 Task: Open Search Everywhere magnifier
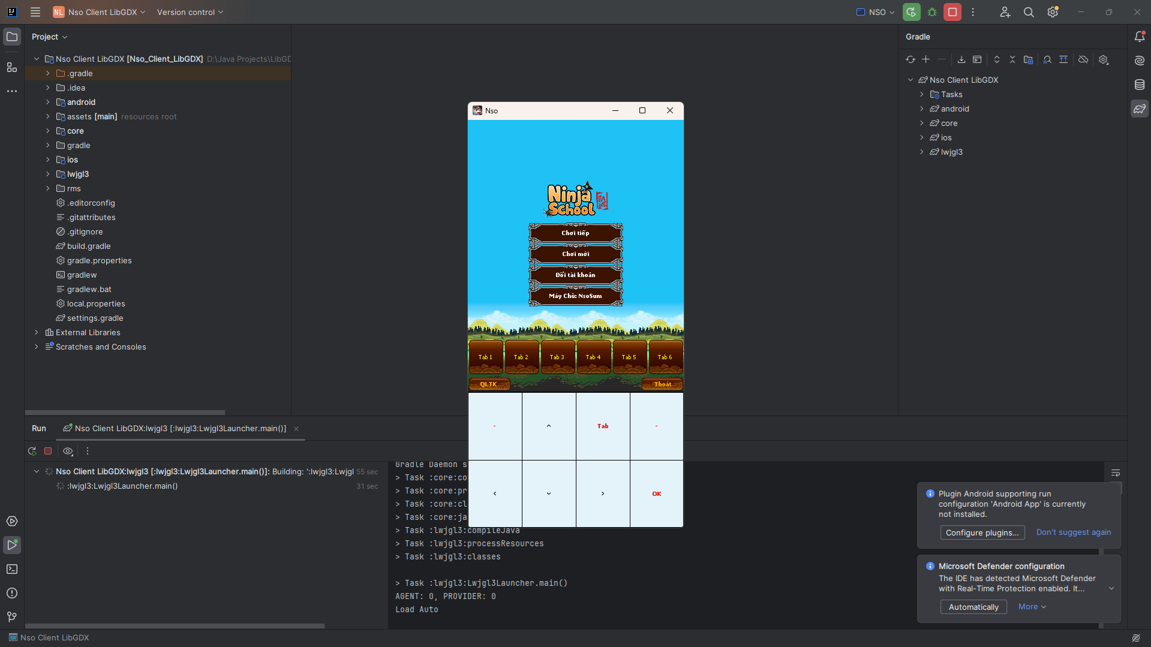1029,12
